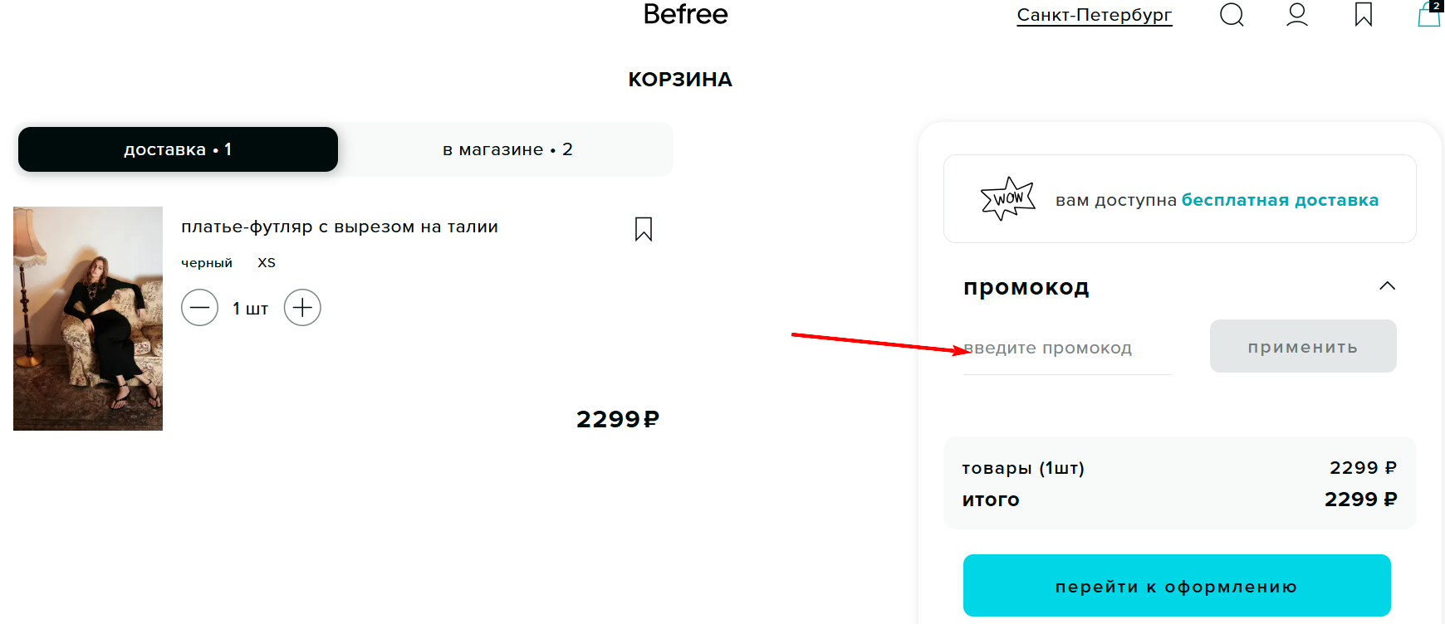
Task: Select the доставка tab
Action: 178,149
